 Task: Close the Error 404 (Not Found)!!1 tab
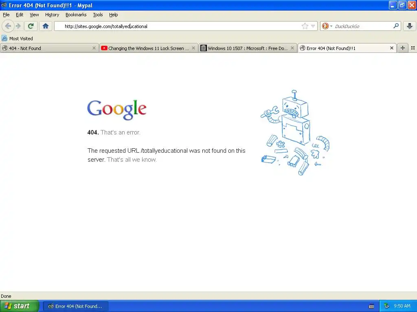[x=391, y=48]
